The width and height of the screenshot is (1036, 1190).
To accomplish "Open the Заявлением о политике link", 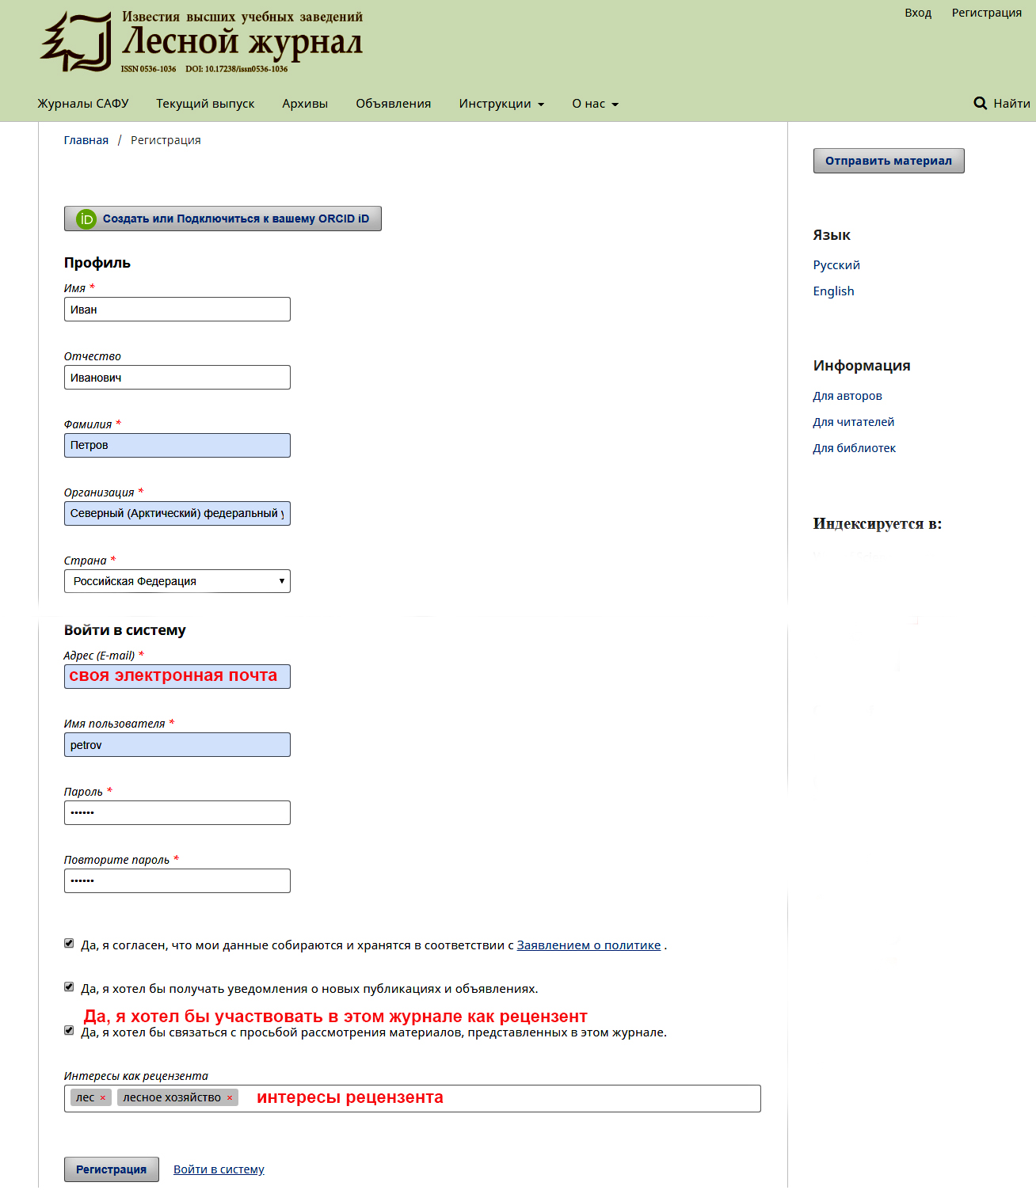I will (588, 945).
